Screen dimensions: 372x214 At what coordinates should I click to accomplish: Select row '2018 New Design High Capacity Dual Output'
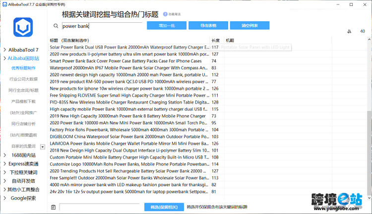(129, 150)
